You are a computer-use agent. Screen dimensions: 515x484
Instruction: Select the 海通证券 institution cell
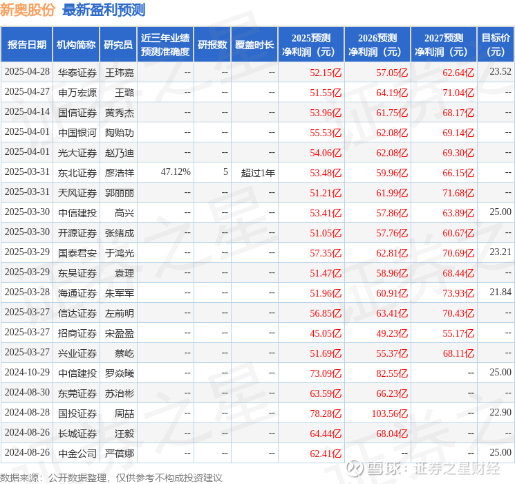pos(77,293)
